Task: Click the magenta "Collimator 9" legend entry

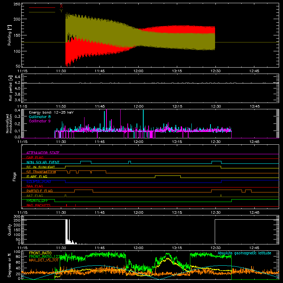Action: point(40,121)
